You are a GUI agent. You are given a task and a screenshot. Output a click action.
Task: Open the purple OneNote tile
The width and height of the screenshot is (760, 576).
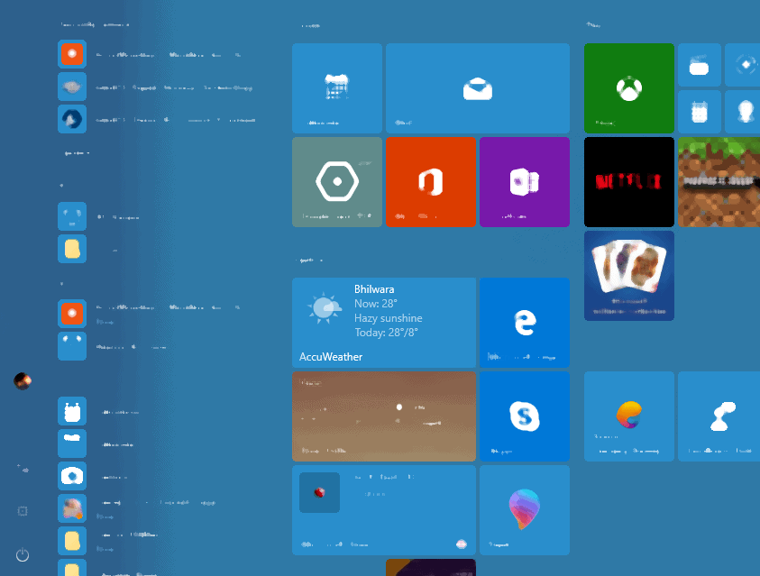click(525, 182)
